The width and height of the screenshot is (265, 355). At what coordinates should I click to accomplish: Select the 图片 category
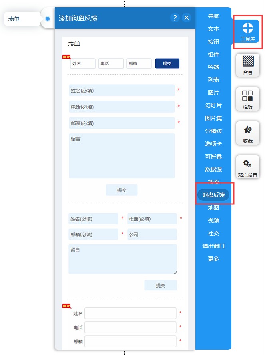point(213,93)
